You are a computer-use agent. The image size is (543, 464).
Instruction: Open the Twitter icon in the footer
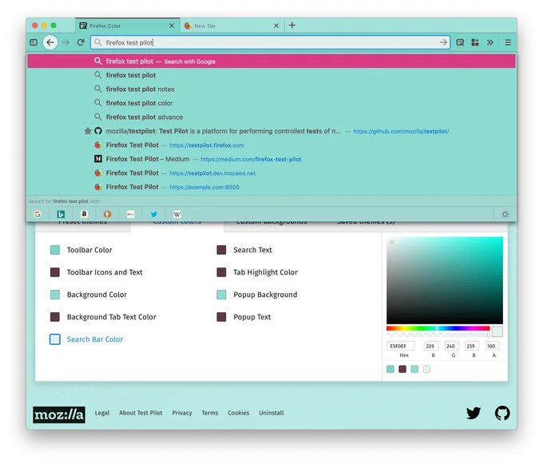pyautogui.click(x=474, y=413)
